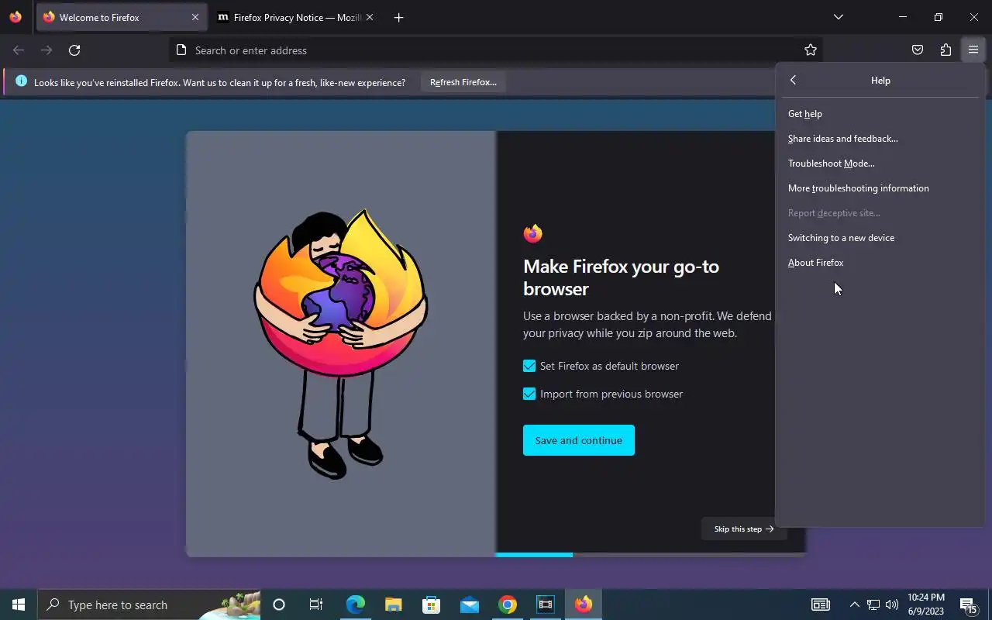Image resolution: width=992 pixels, height=620 pixels.
Task: Click the clock showing 10:24 PM
Action: [x=925, y=604]
